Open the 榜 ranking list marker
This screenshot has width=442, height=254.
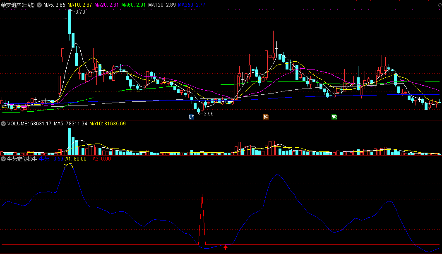click(x=266, y=117)
